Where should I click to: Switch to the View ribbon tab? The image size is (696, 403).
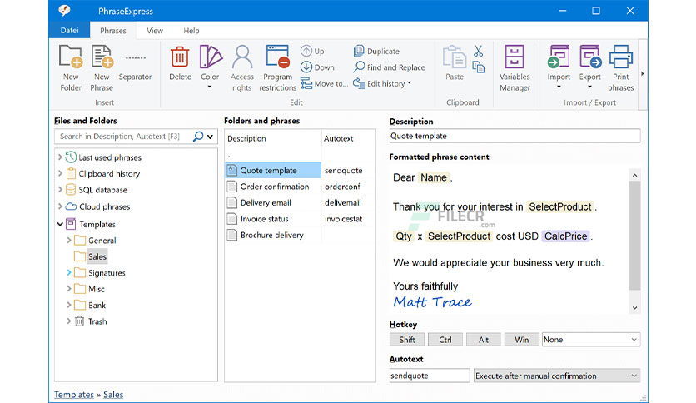point(155,31)
